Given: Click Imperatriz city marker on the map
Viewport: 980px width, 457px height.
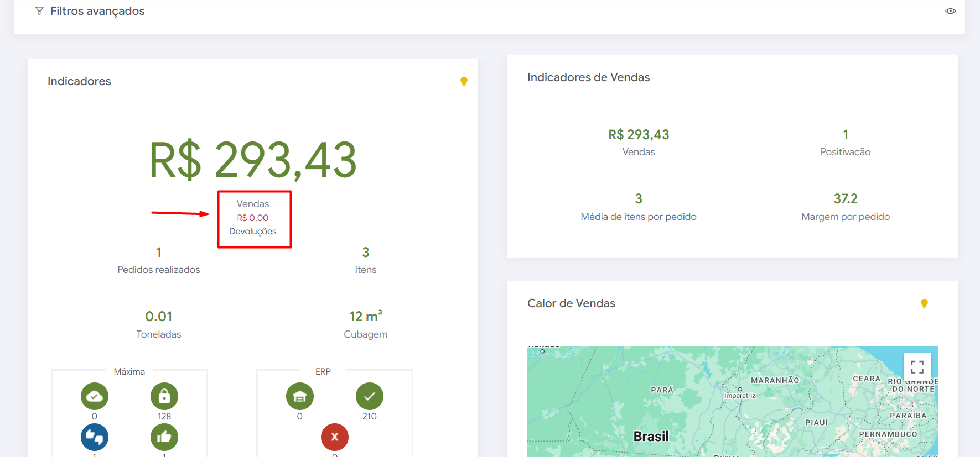Looking at the screenshot, I should (x=740, y=390).
